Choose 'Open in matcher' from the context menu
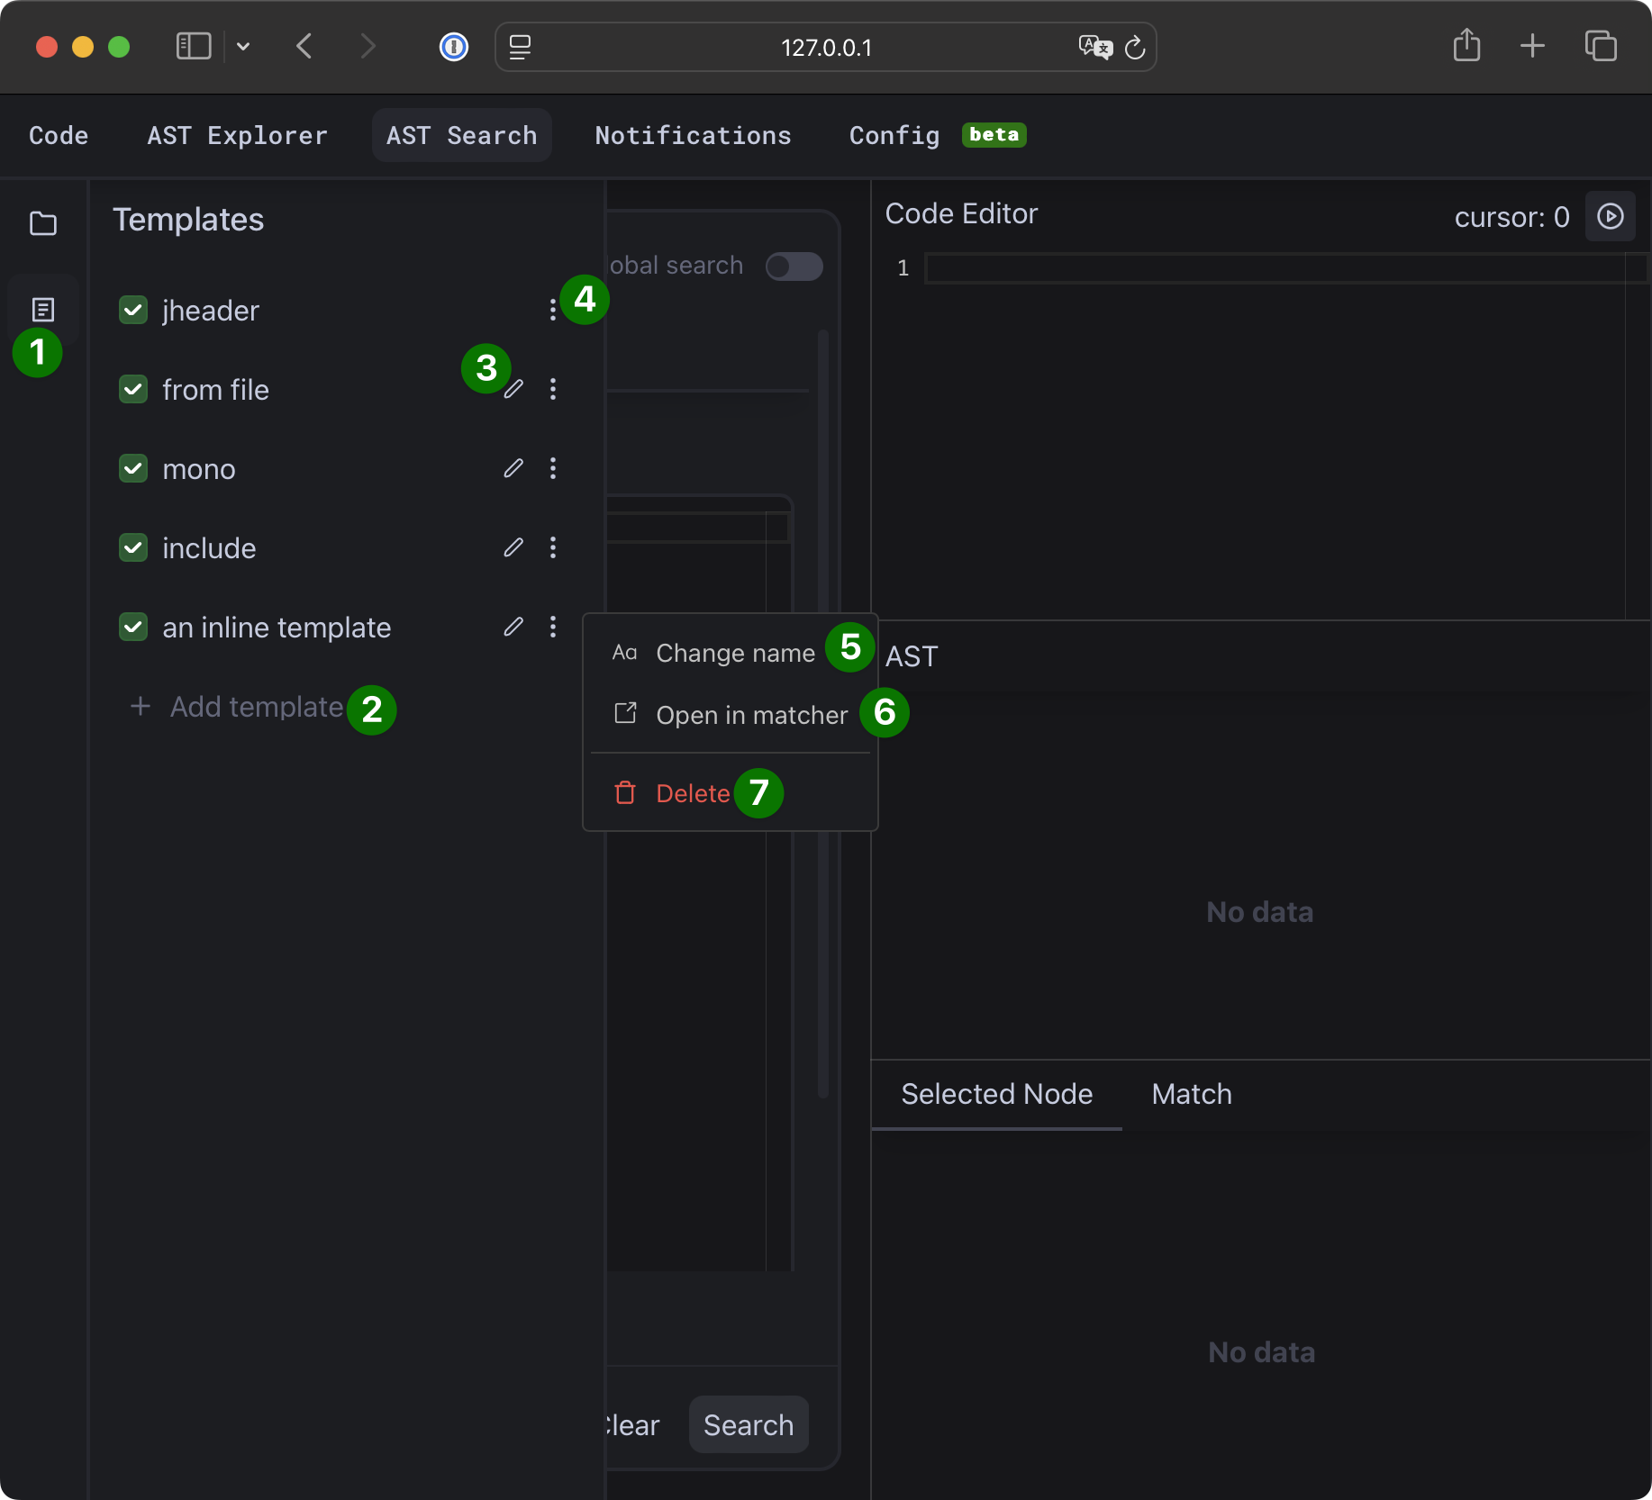This screenshot has height=1500, width=1652. (x=731, y=715)
